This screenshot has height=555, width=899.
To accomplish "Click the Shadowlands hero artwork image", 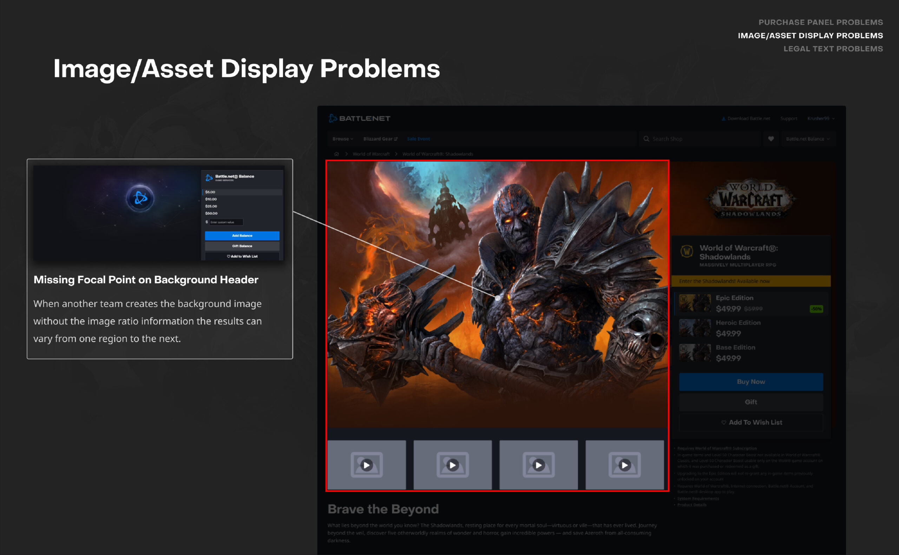I will [x=498, y=294].
